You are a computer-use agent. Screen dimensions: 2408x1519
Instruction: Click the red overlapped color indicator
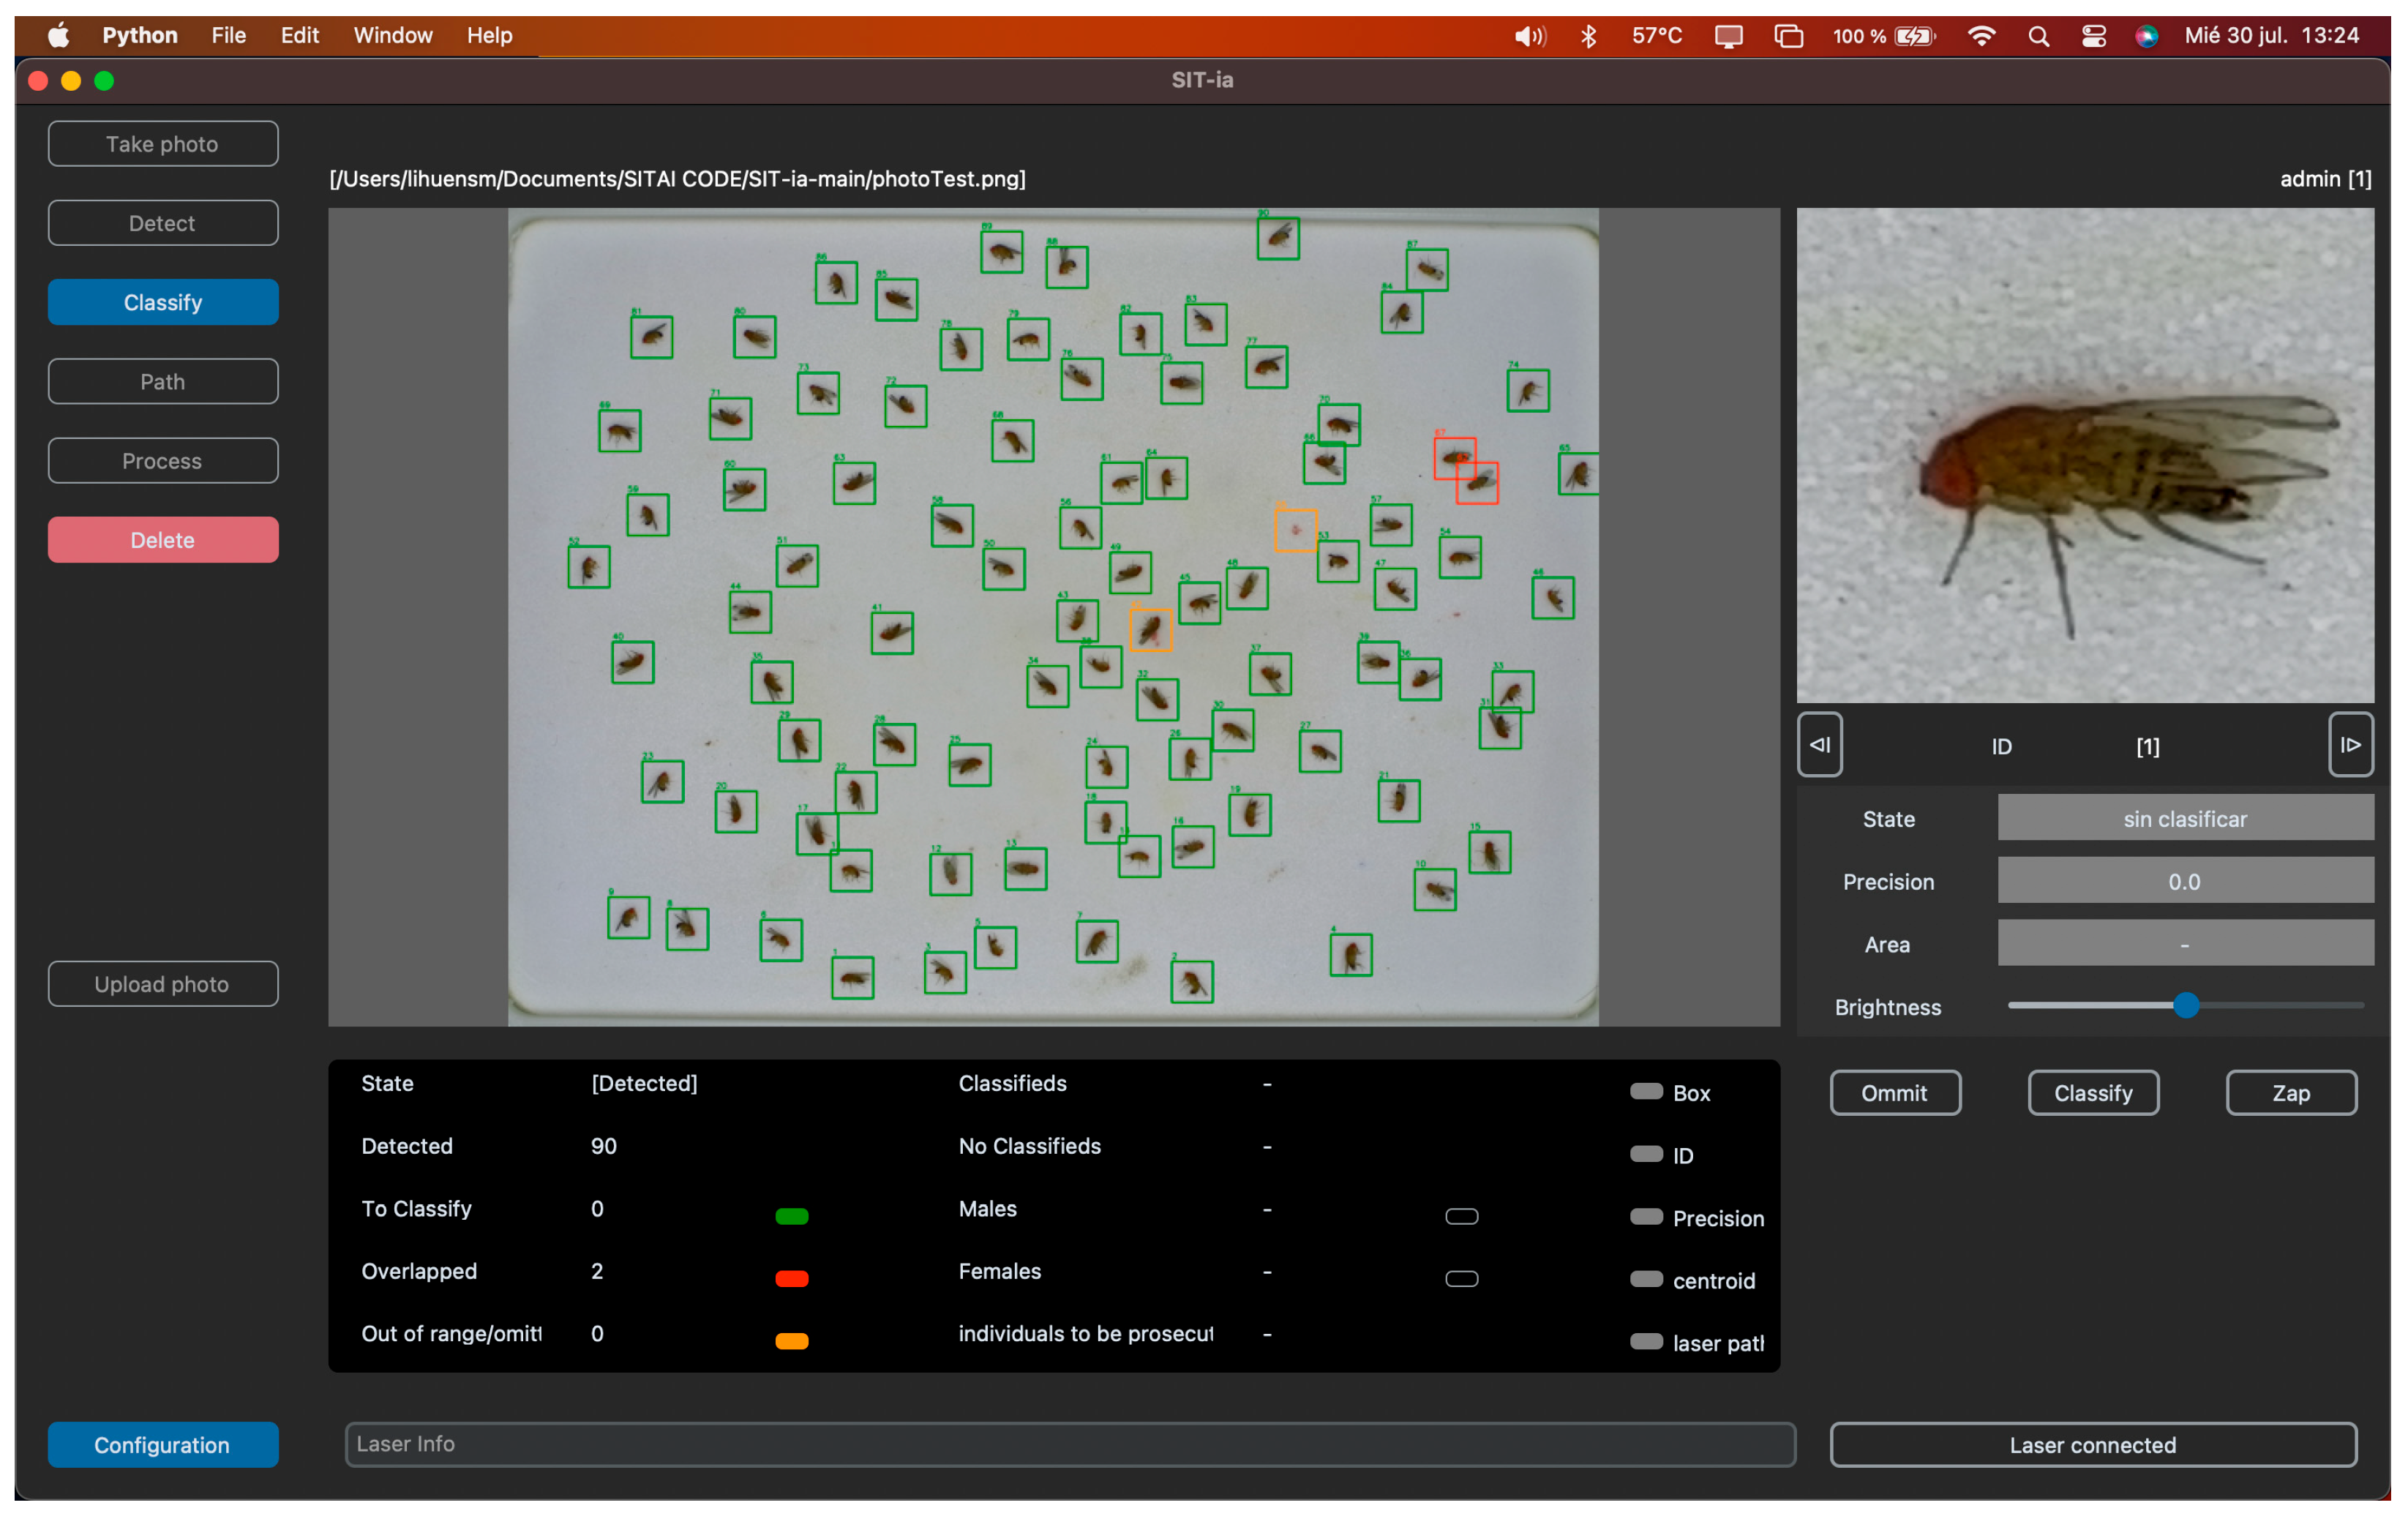[791, 1279]
